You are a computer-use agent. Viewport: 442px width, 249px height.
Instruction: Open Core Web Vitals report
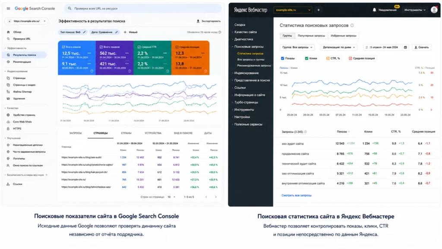[22, 121]
